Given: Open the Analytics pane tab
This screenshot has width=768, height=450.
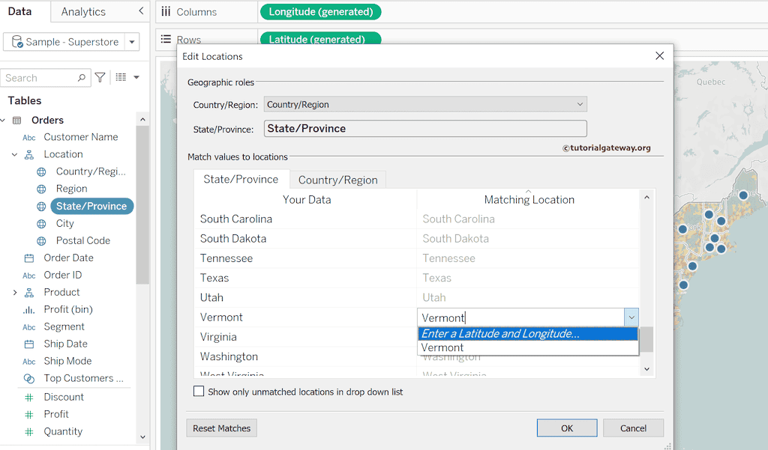Looking at the screenshot, I should click(x=83, y=12).
